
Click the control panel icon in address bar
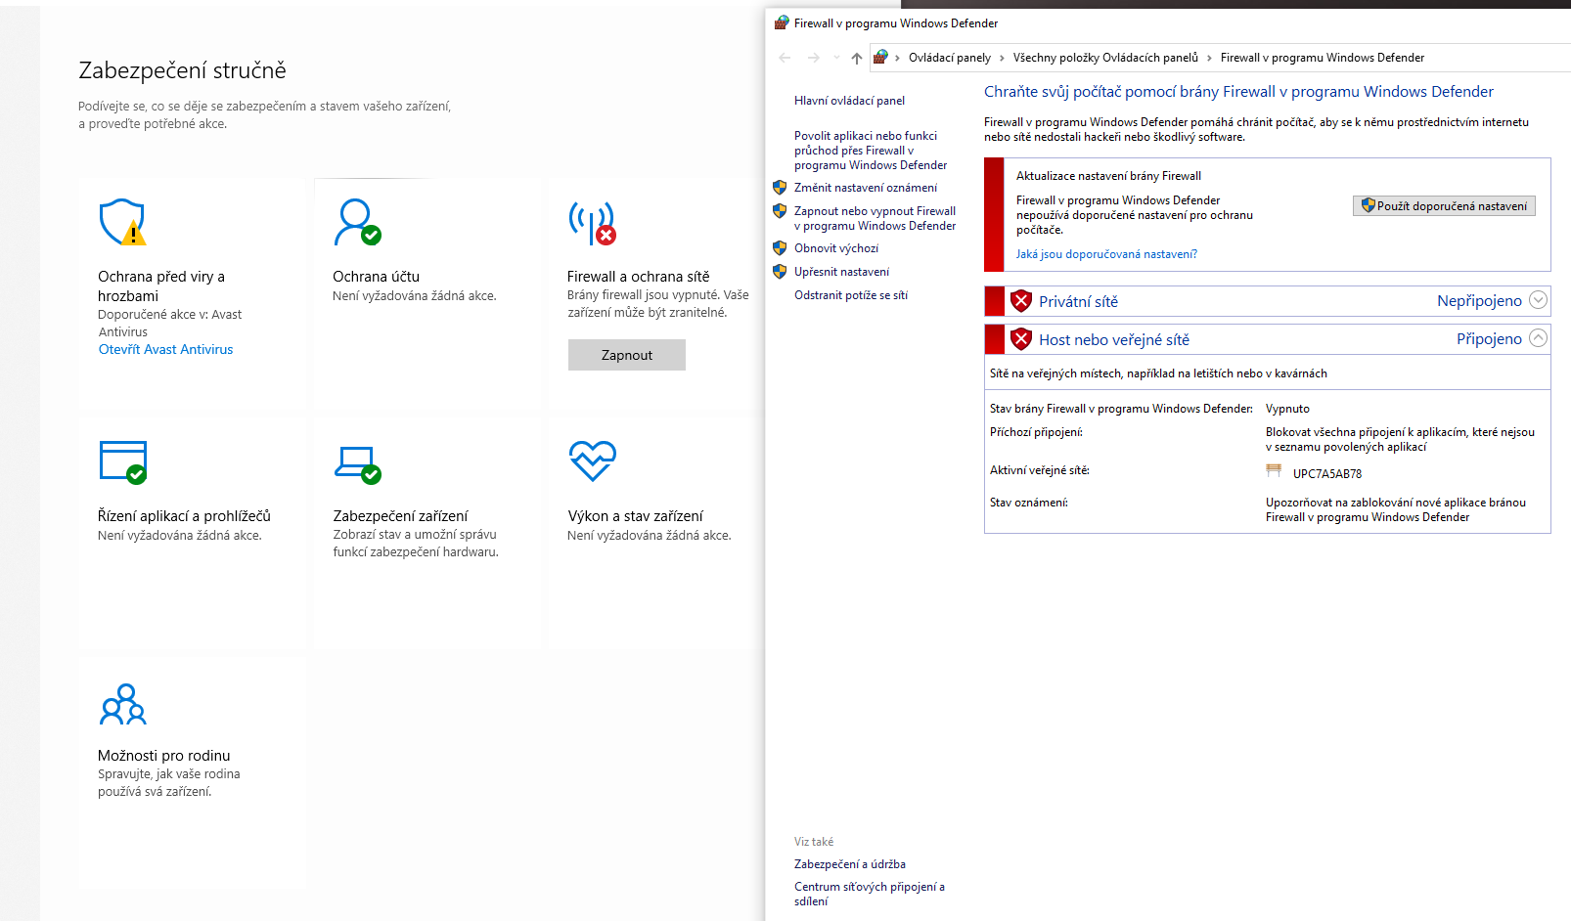(880, 57)
